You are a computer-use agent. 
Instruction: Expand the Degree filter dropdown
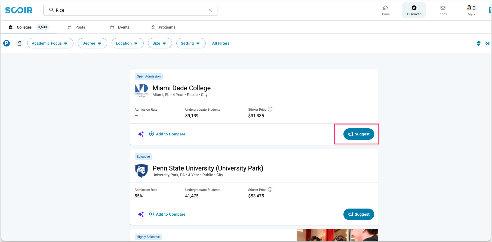coord(92,43)
